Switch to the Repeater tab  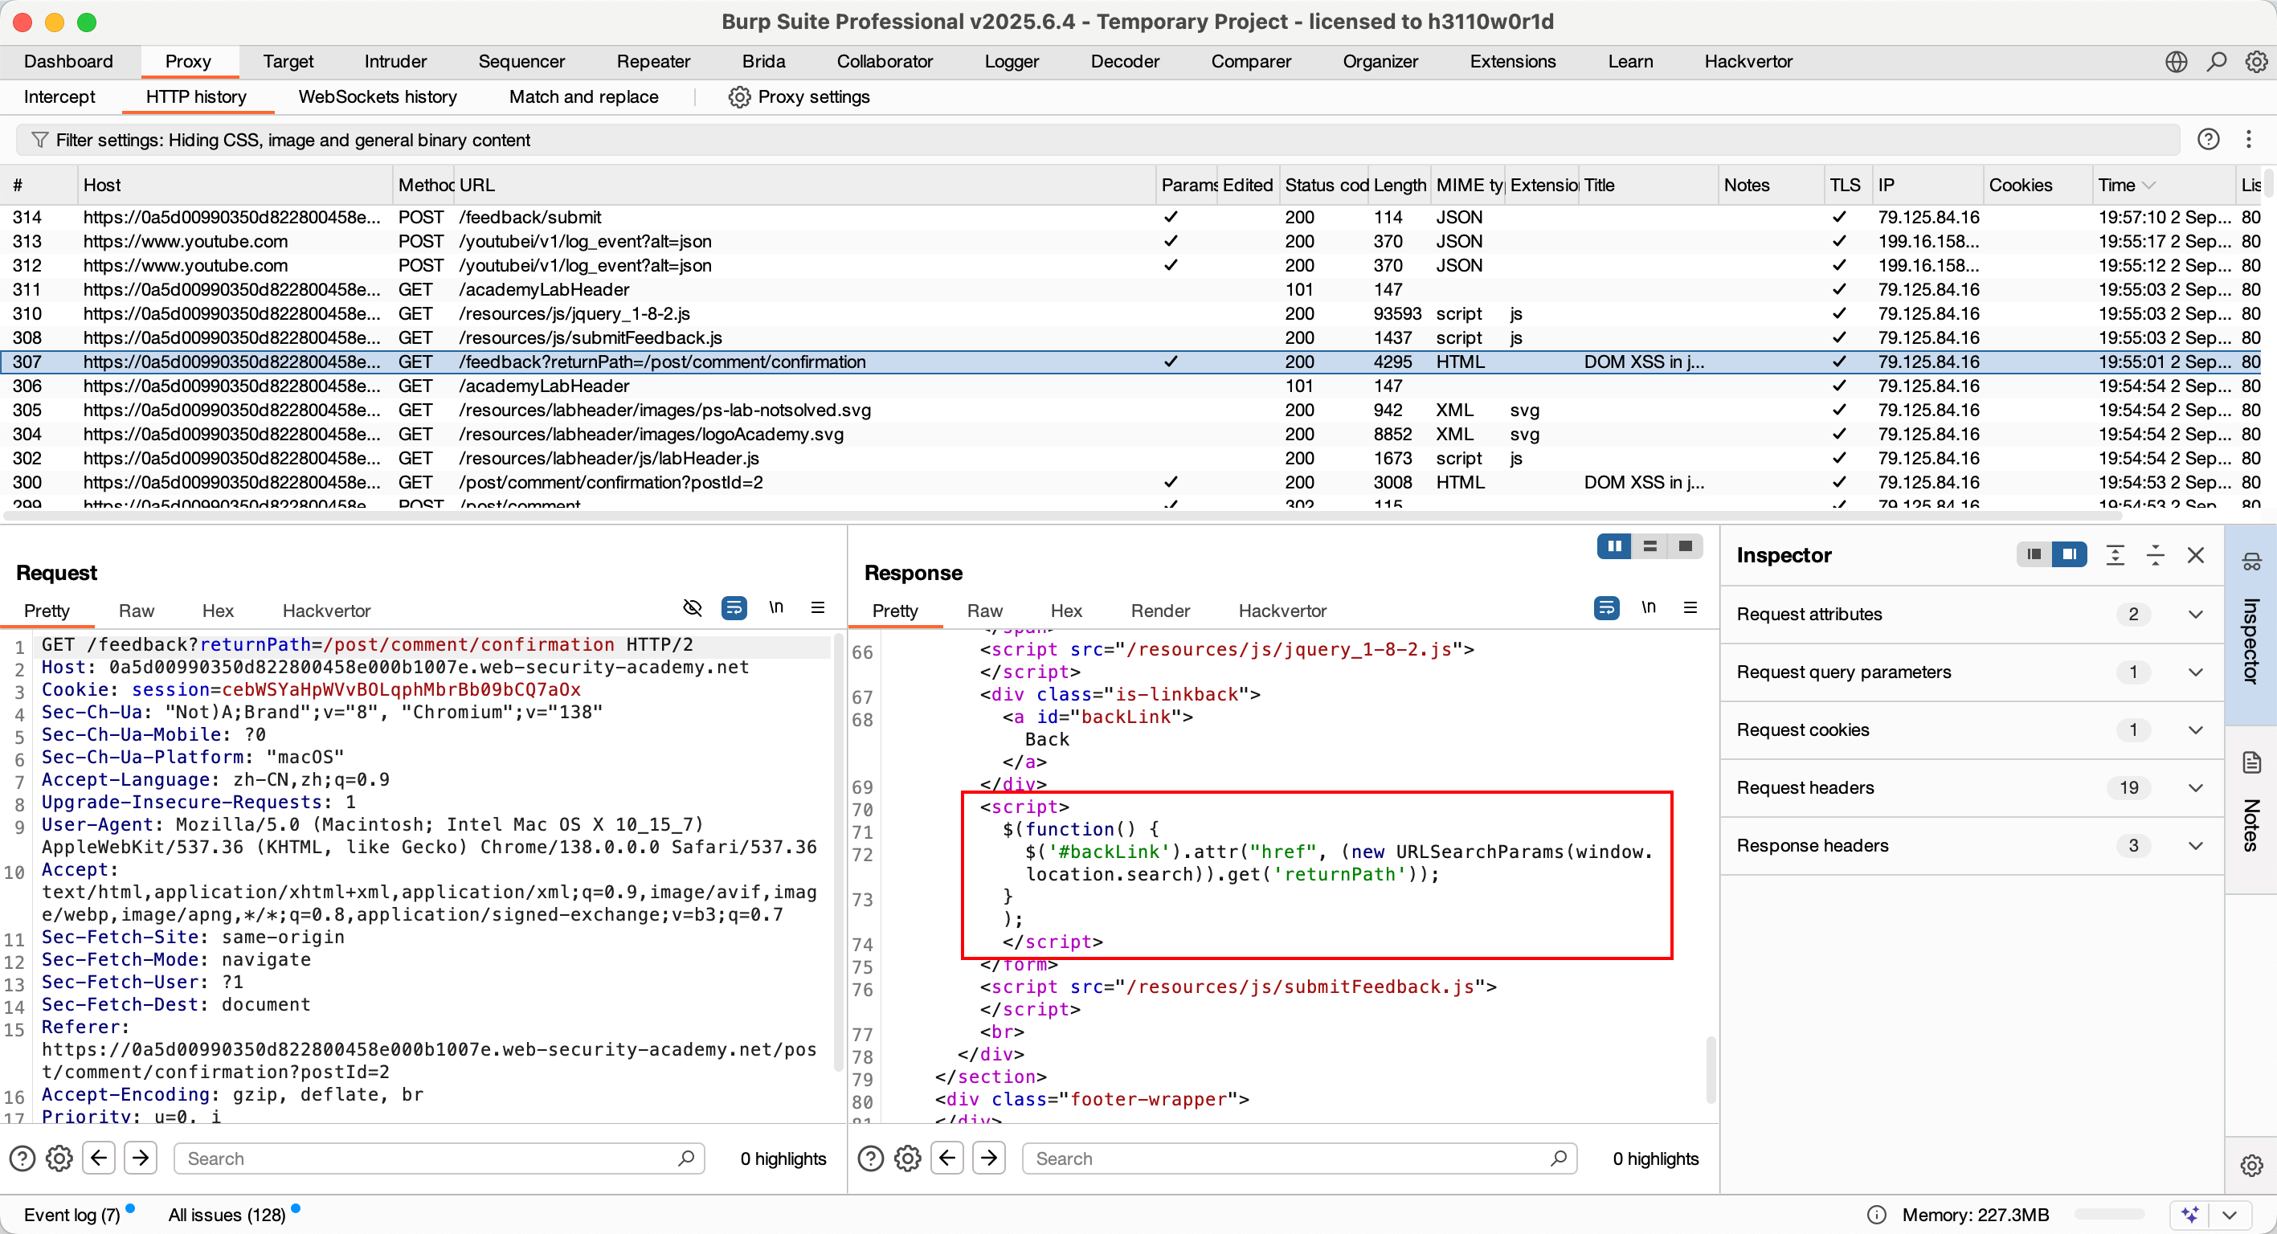coord(653,61)
